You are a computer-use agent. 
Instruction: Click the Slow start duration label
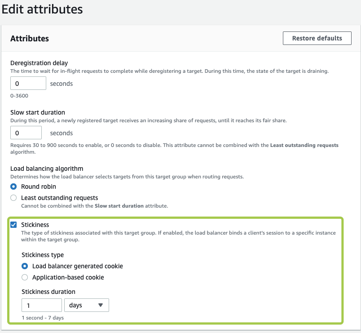pos(38,112)
